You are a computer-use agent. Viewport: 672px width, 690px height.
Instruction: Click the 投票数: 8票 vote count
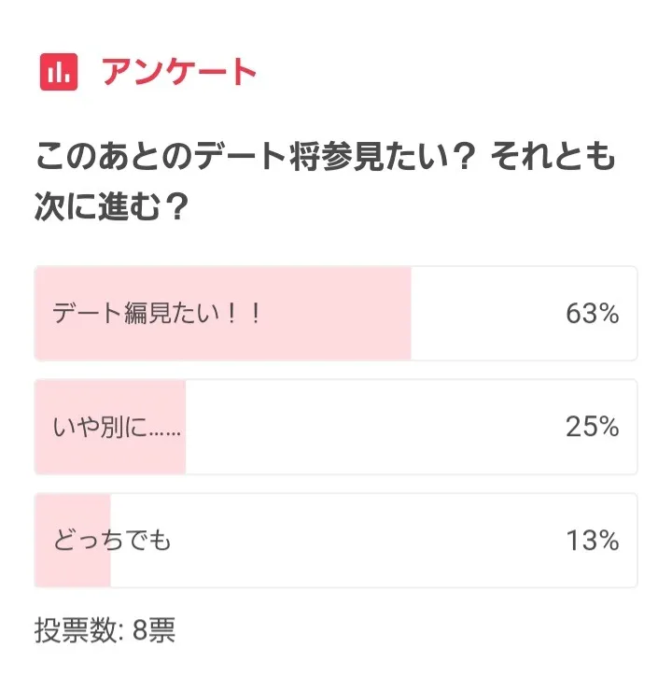105,631
